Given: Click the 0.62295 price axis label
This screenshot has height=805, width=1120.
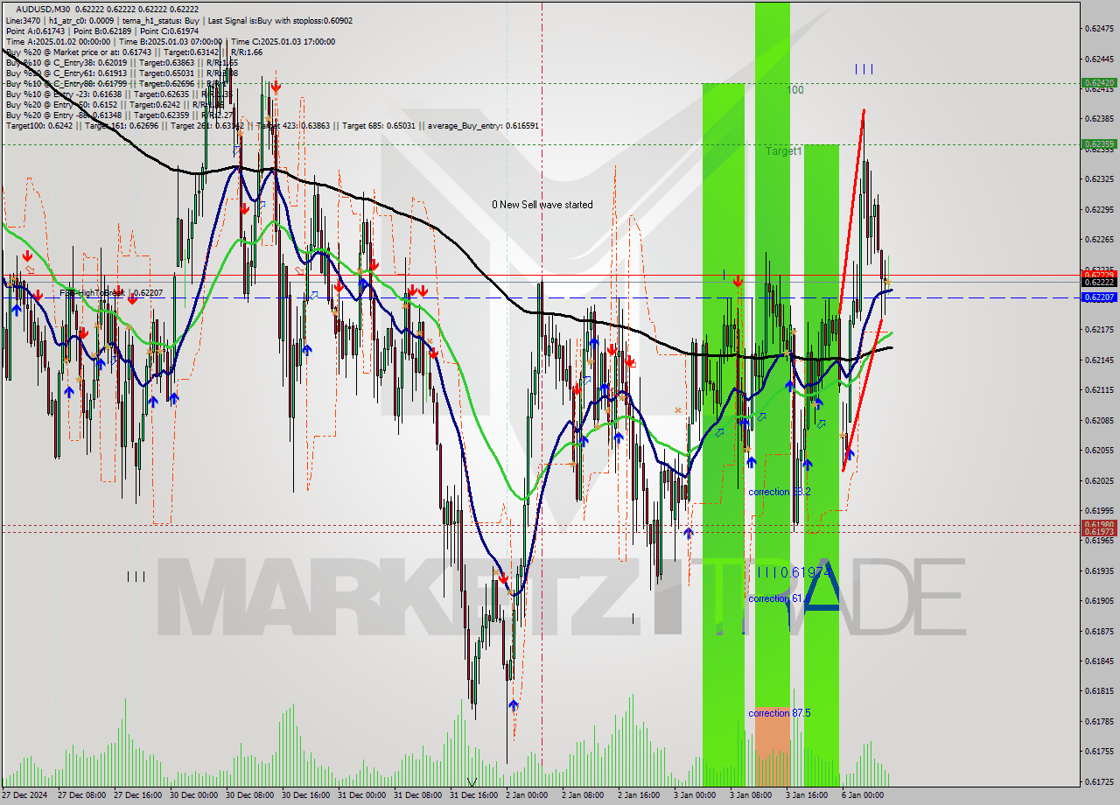Looking at the screenshot, I should [x=1099, y=209].
